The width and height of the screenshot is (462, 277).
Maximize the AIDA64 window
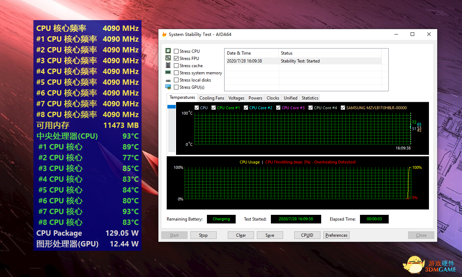pos(412,34)
